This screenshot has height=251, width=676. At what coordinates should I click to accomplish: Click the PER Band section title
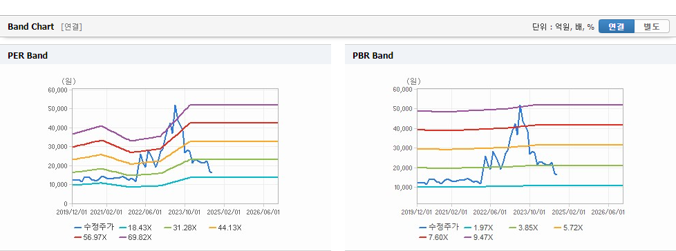pos(28,55)
